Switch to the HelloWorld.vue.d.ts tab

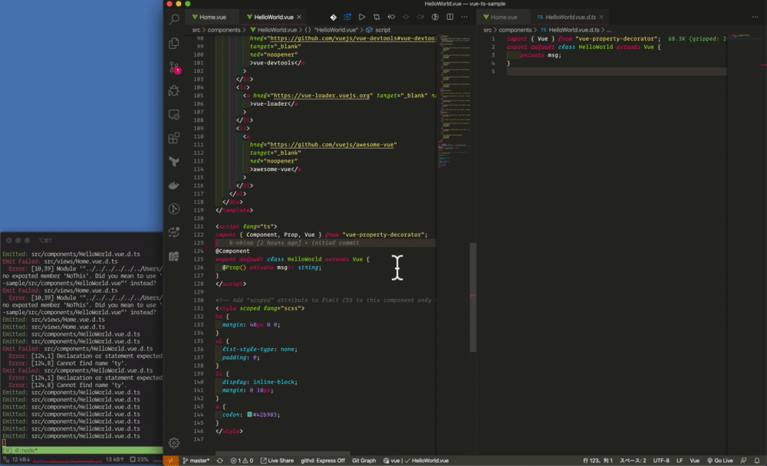point(571,17)
